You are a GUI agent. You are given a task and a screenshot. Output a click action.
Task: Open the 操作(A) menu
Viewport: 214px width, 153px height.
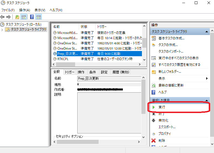coord(25,10)
